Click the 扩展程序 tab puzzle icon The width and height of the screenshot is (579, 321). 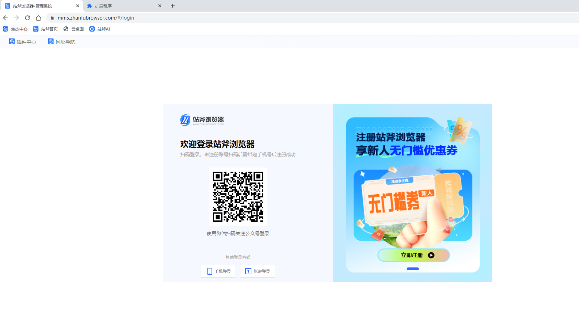[x=90, y=6]
